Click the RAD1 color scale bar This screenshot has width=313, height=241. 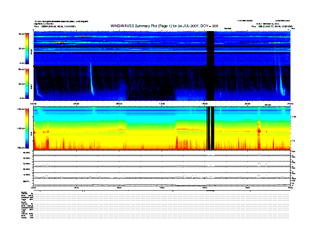27,83
